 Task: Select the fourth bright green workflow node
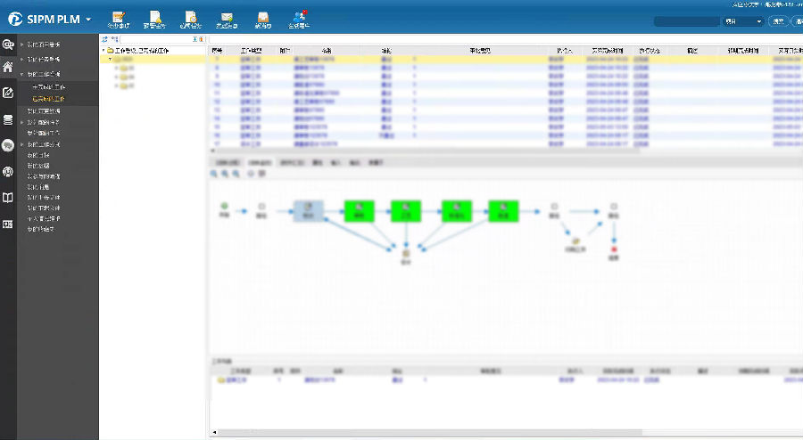coord(503,211)
